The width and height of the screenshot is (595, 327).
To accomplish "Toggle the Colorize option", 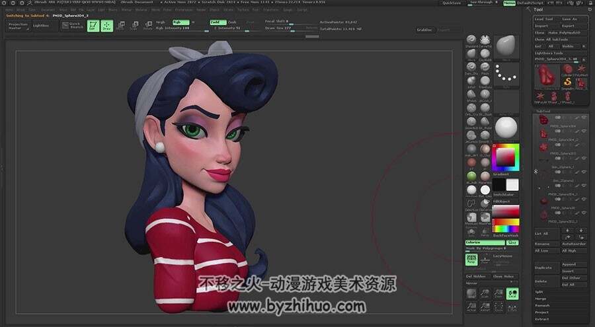I will click(x=485, y=242).
